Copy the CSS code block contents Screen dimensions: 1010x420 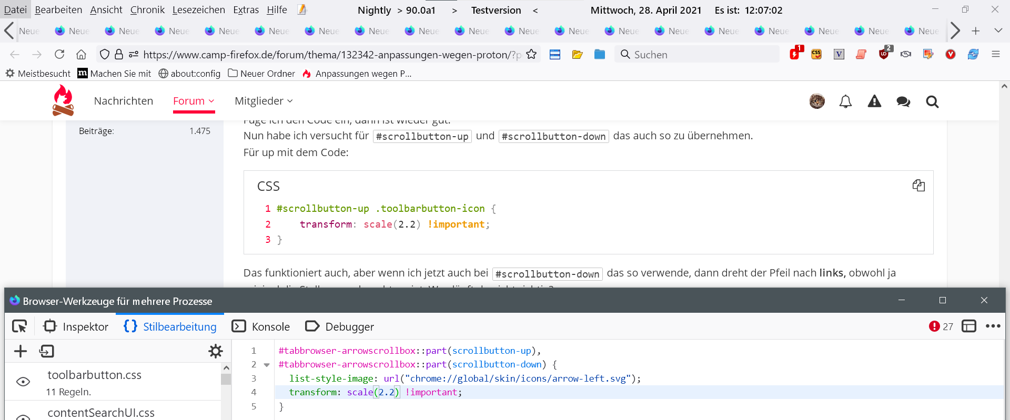(x=918, y=186)
